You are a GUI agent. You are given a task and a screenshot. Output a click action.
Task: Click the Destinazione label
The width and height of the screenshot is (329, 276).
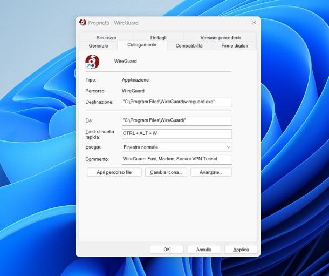99,102
